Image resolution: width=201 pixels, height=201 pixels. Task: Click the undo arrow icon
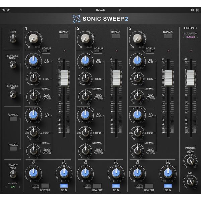tap(4, 10)
